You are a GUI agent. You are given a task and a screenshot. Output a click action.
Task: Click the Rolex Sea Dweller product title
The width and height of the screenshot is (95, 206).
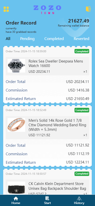(56, 63)
